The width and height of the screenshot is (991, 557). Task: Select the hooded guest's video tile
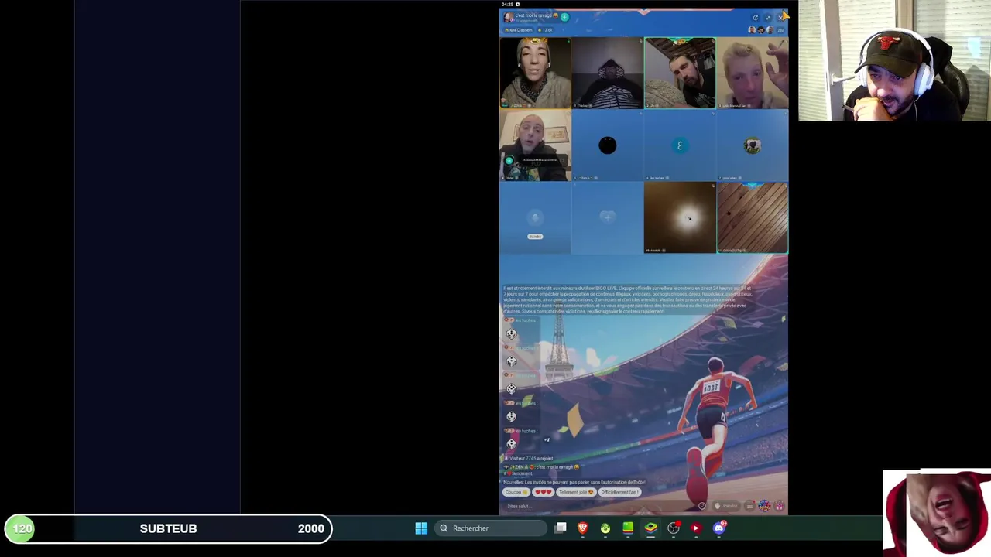click(608, 73)
